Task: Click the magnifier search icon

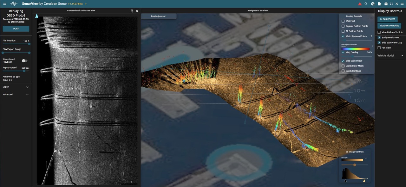Action: (x=366, y=4)
